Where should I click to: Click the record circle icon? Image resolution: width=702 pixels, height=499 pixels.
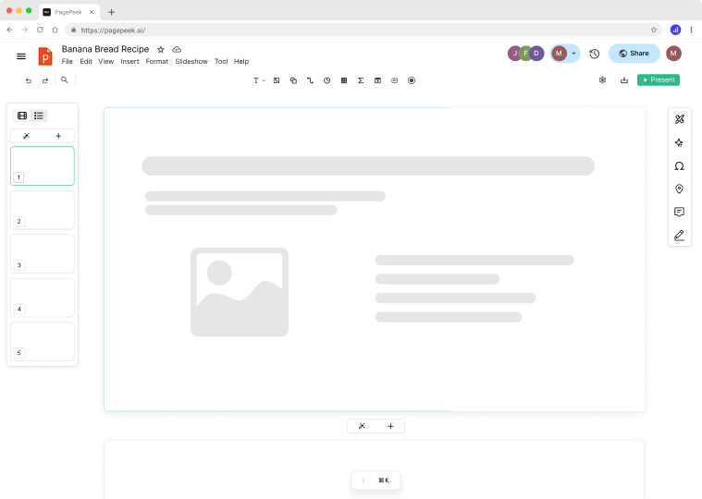point(412,80)
